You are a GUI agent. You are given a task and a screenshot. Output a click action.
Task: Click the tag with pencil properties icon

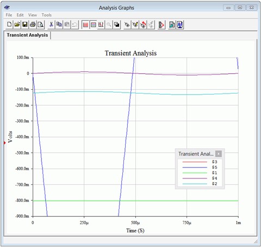coord(135,24)
